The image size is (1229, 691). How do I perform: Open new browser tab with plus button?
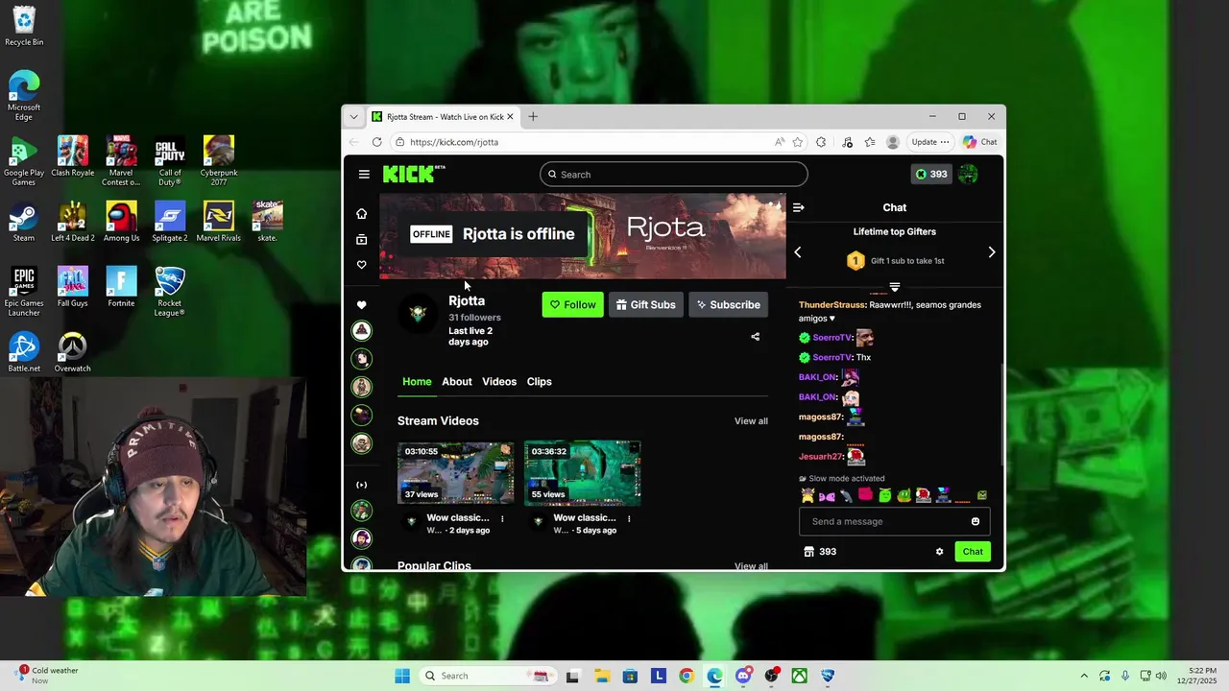click(x=533, y=117)
